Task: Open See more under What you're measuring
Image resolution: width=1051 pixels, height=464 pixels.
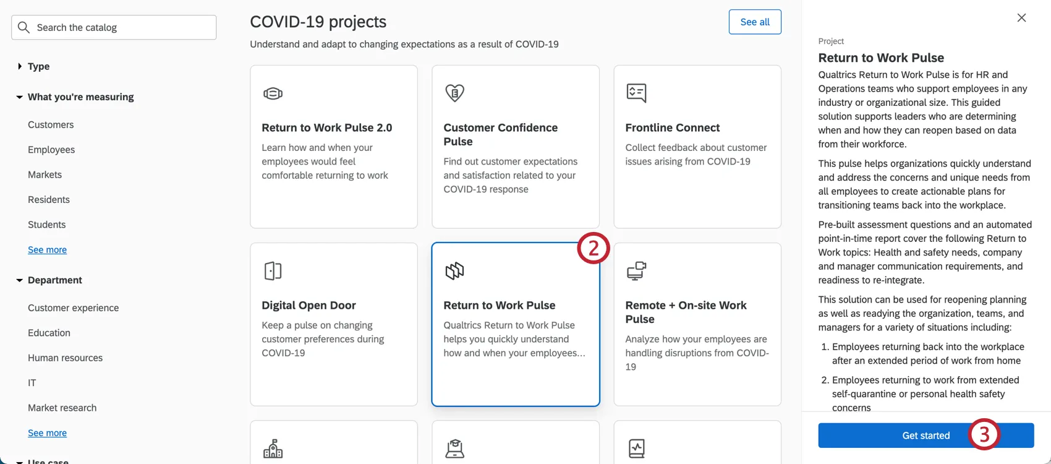Action: (47, 250)
